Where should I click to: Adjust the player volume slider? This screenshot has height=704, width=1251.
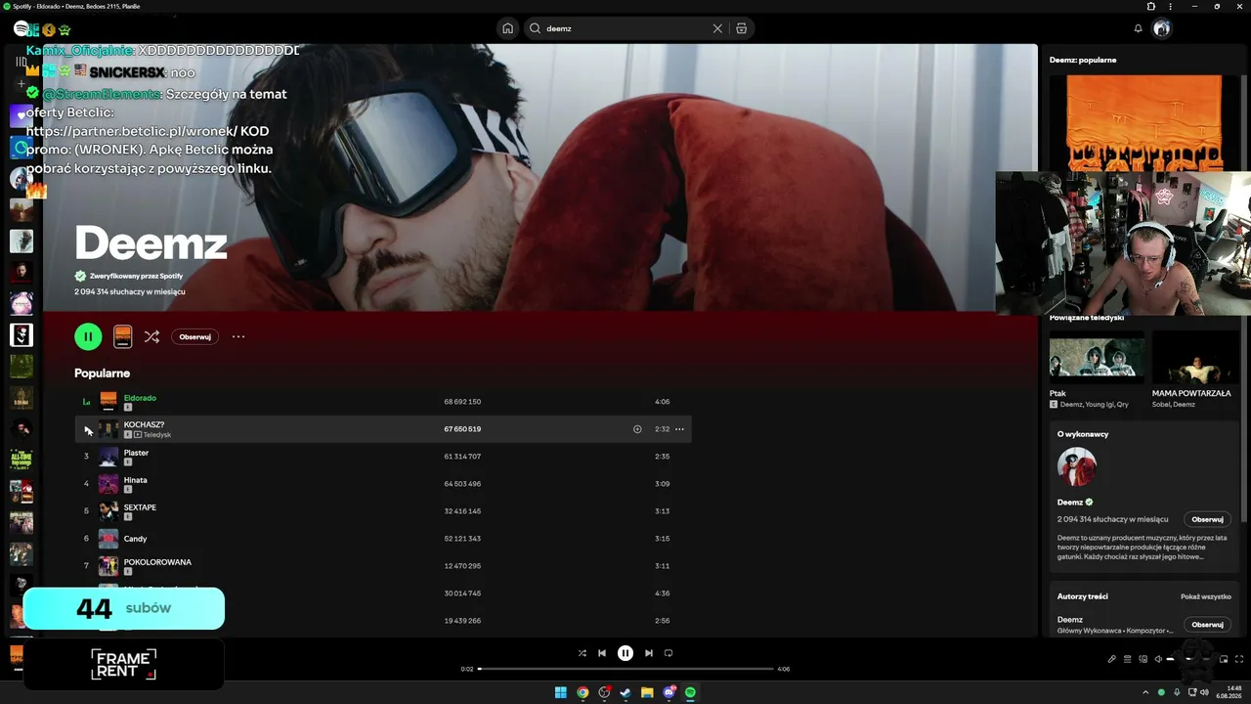pyautogui.click(x=1188, y=659)
